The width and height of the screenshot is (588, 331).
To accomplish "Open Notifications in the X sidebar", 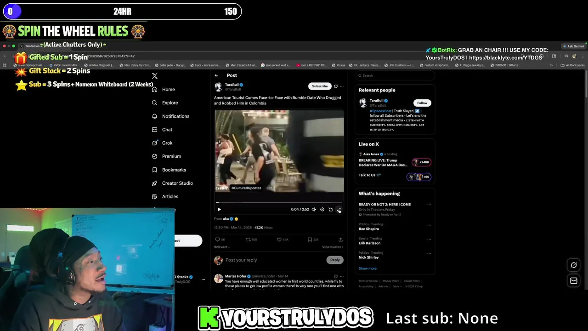I will [170, 116].
